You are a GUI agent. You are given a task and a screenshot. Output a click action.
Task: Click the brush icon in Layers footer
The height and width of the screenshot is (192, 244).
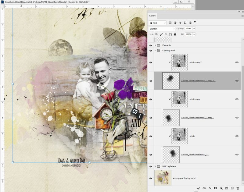[x=199, y=188]
